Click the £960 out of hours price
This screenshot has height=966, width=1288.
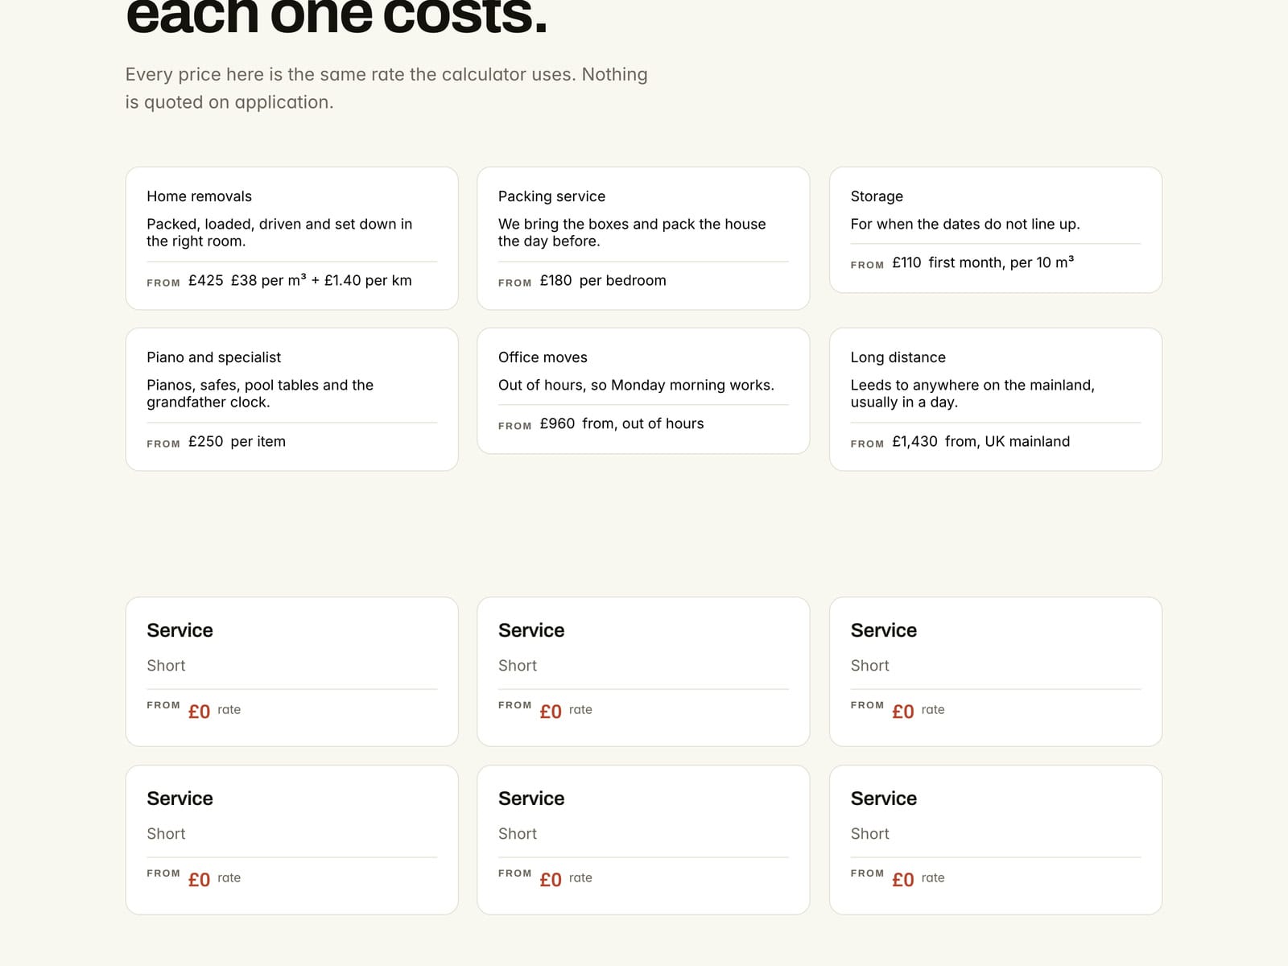pos(557,423)
